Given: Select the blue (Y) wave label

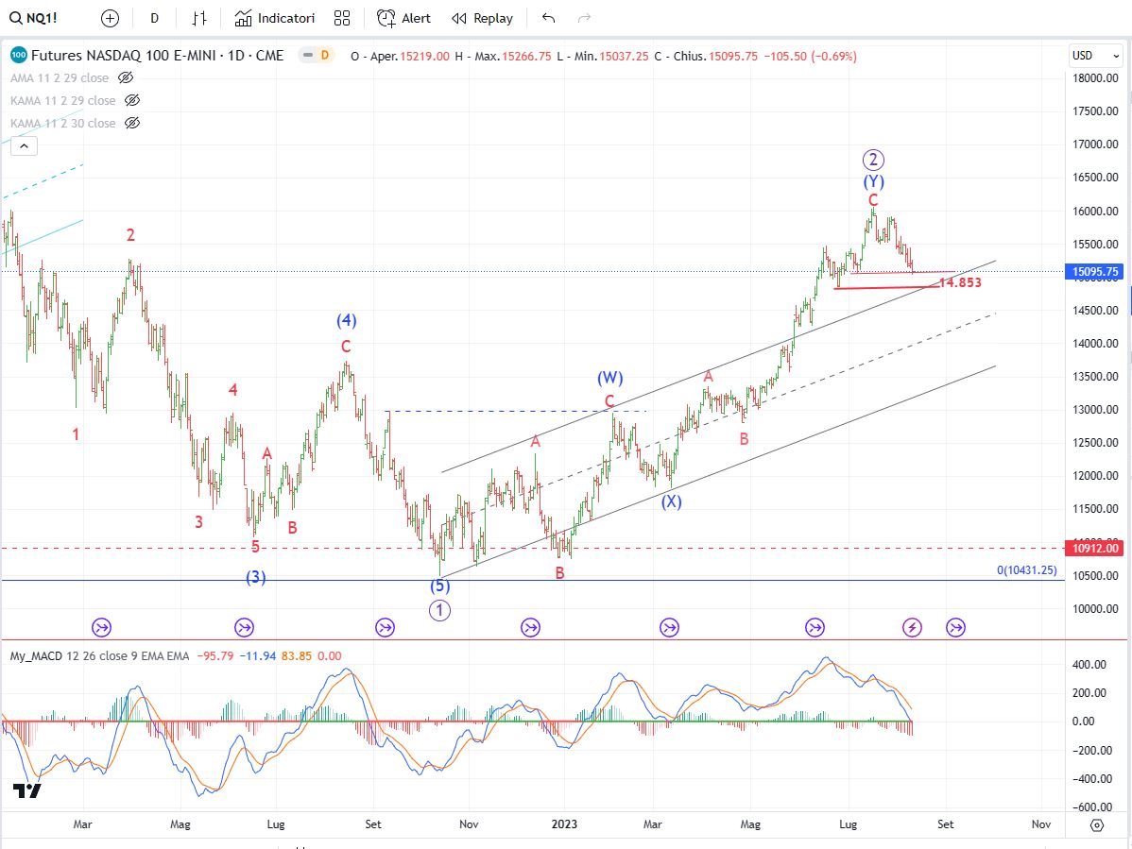Looking at the screenshot, I should tap(873, 181).
